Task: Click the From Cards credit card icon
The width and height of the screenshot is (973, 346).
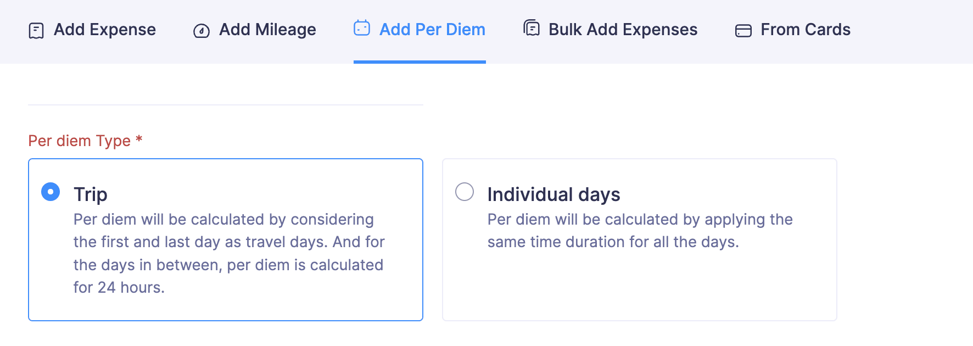Action: click(743, 31)
